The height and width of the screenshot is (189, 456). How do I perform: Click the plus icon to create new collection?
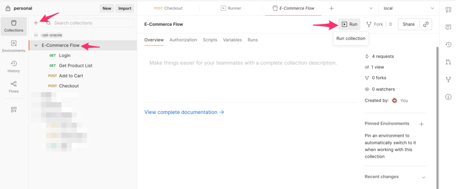[x=36, y=23]
